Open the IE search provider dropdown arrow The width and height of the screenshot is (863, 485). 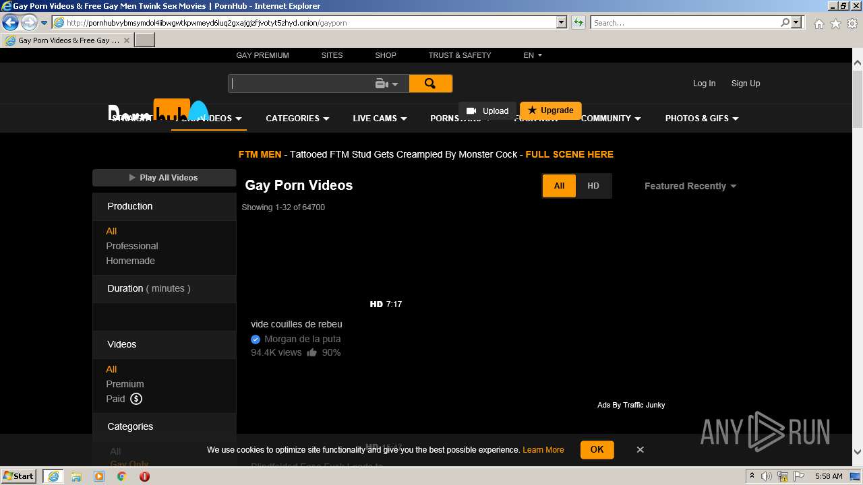(796, 22)
